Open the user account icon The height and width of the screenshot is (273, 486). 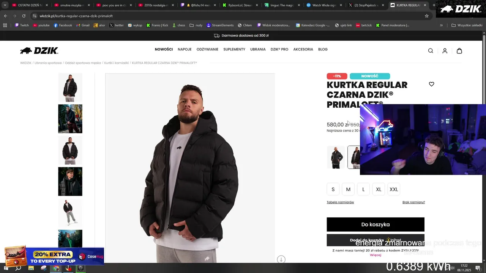click(445, 51)
